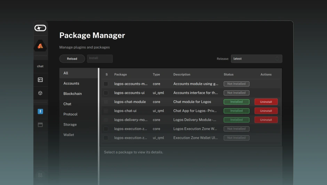327x185 pixels.
Task: Click Not Installed badge for logos-accounts-m...
Action: point(237,84)
